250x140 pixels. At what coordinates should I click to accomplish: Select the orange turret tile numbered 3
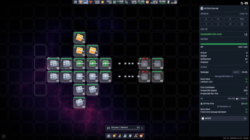point(92,51)
